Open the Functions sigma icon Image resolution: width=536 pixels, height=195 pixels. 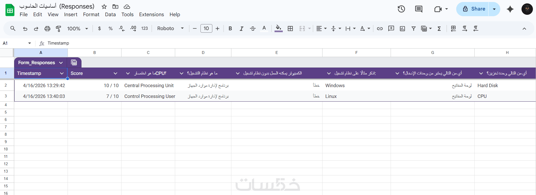click(x=439, y=28)
